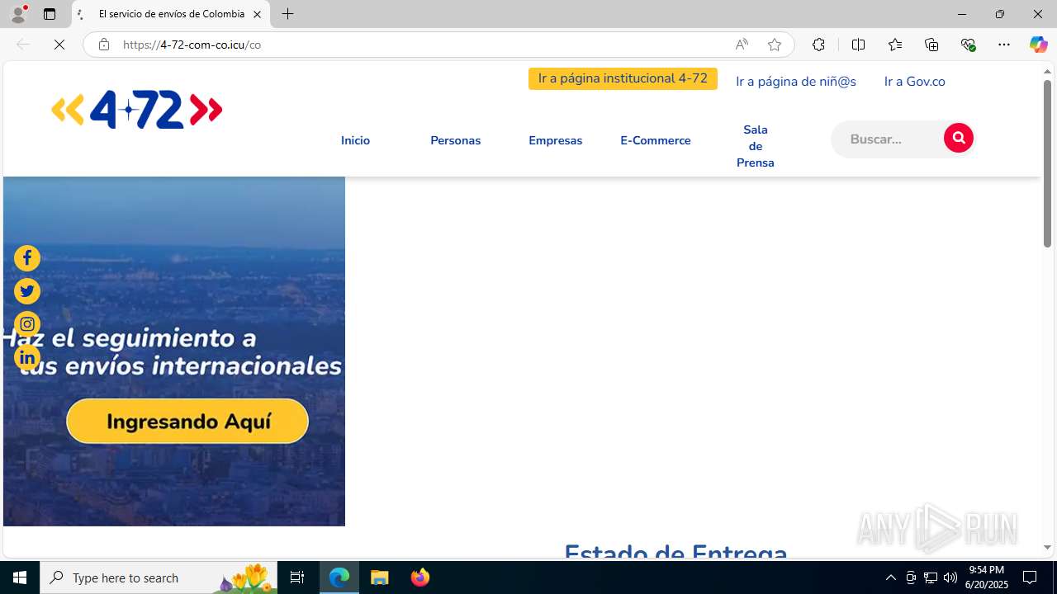Open tab actions menu icon
The image size is (1057, 594).
(50, 14)
